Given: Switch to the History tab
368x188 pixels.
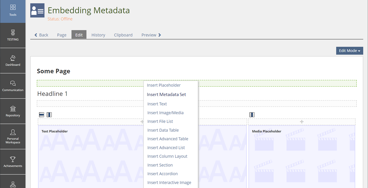Looking at the screenshot, I should 98,35.
